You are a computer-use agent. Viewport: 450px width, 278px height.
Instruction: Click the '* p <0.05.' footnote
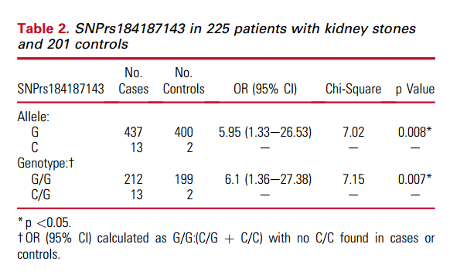(44, 222)
